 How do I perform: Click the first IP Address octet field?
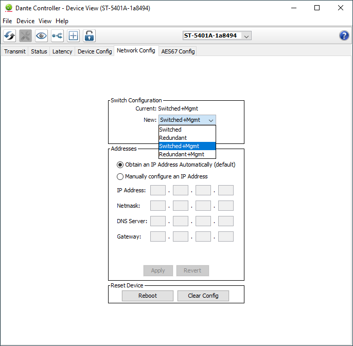158,191
